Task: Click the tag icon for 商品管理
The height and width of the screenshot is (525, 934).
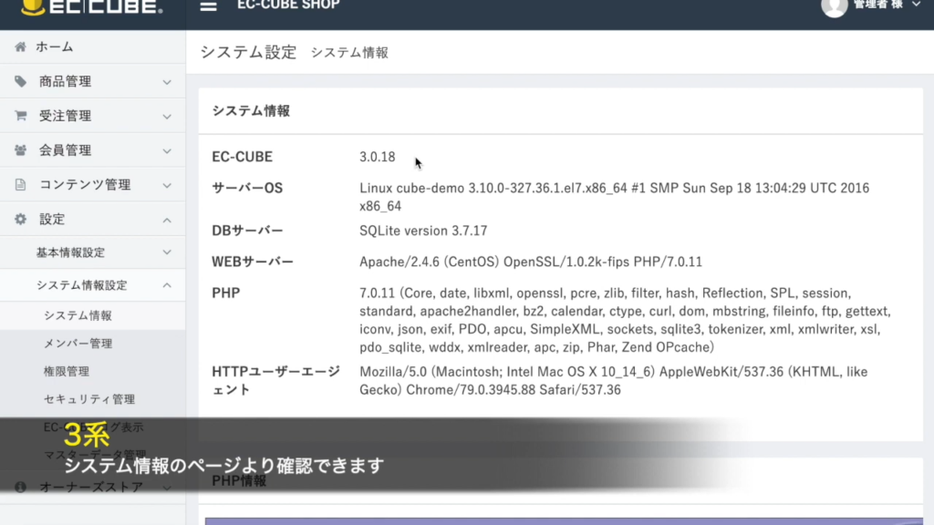Action: coord(20,81)
